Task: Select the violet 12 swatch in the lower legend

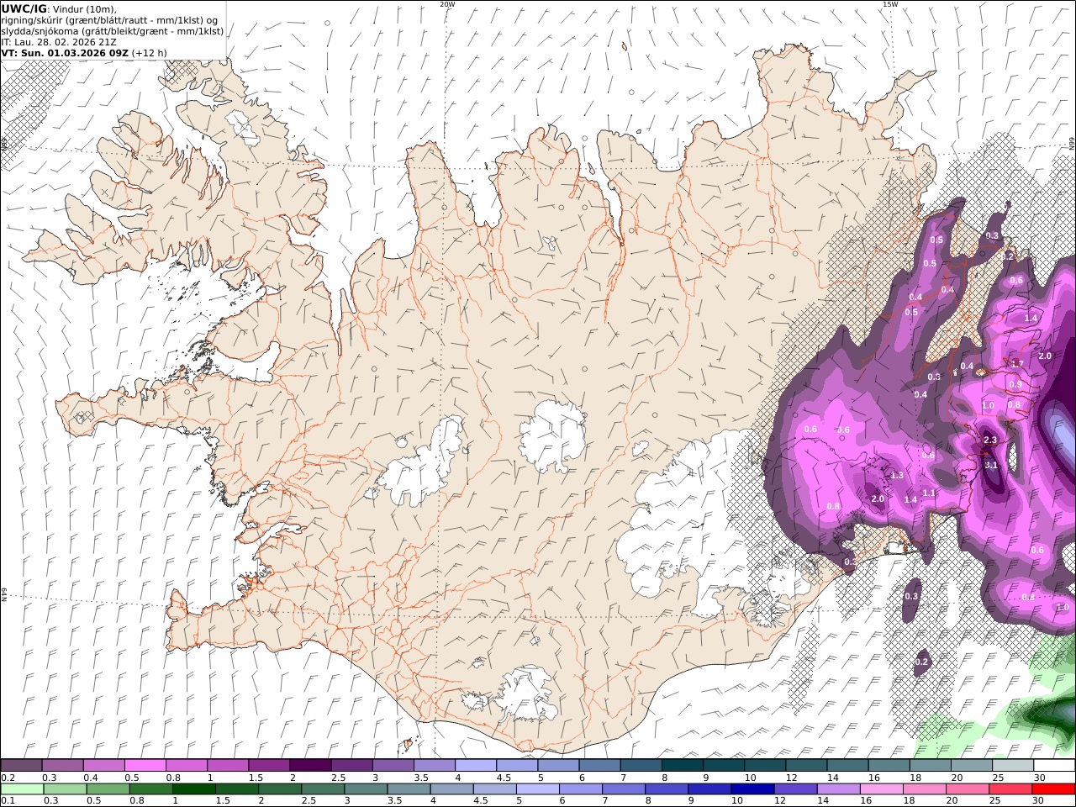Action: tap(795, 789)
